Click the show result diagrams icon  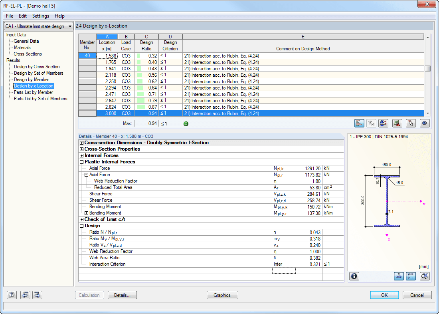383,123
